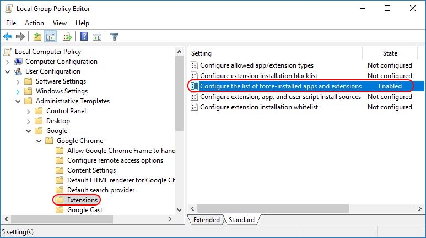Click tree pane horizontal scroll left arrow
Viewport: 426px width, 238px height.
[6, 219]
